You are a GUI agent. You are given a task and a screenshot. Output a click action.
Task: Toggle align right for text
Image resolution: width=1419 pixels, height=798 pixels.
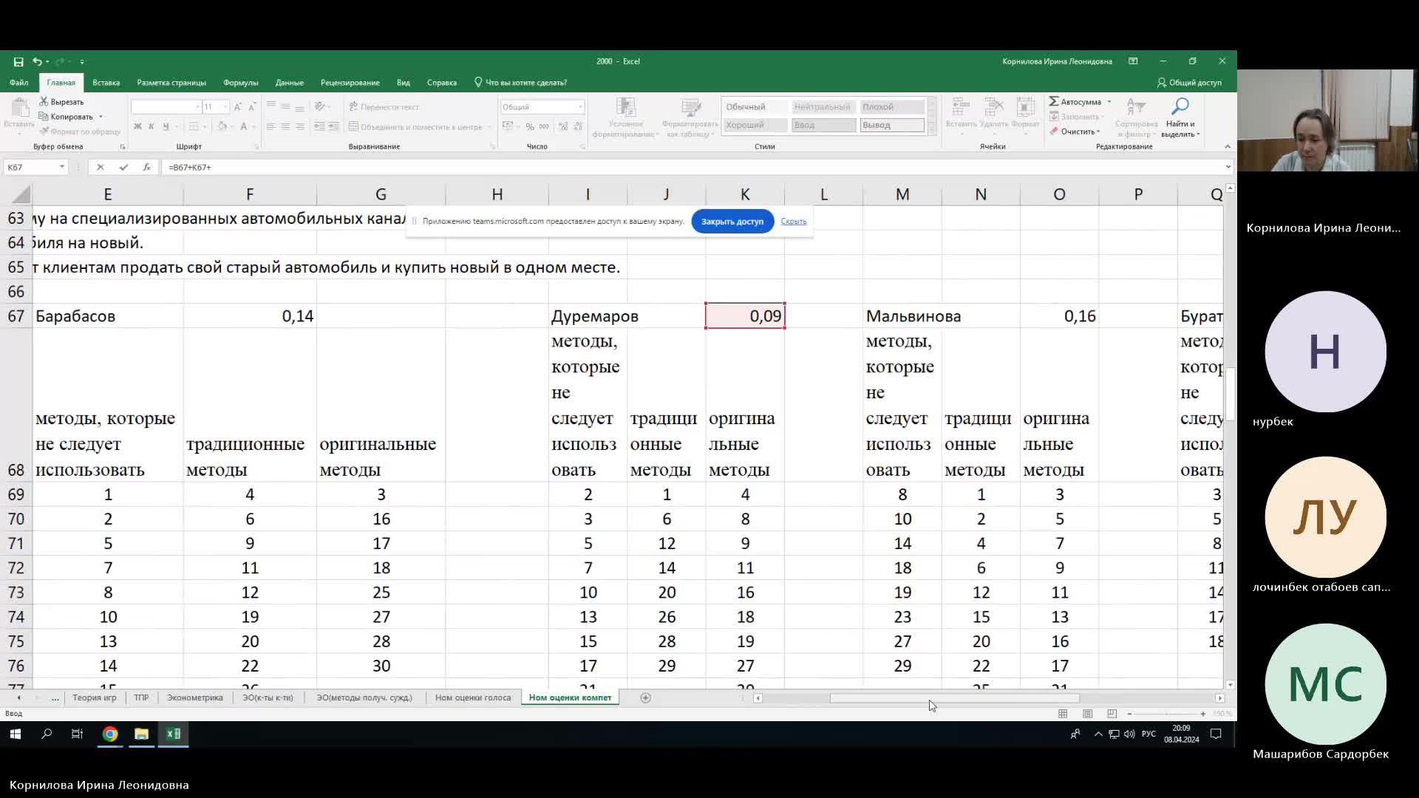[299, 126]
